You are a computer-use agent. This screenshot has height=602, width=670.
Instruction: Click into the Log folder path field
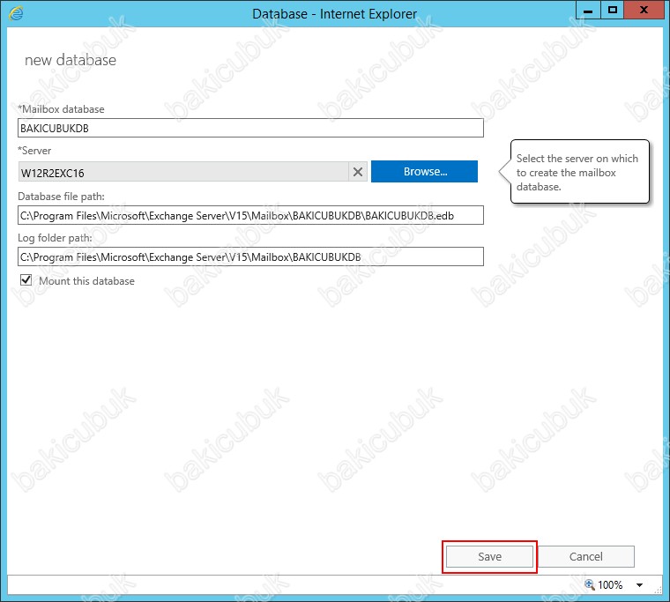pos(251,256)
